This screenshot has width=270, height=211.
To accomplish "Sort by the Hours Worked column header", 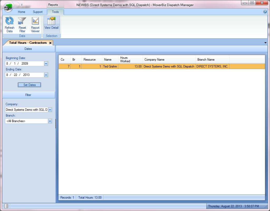I will click(x=130, y=59).
